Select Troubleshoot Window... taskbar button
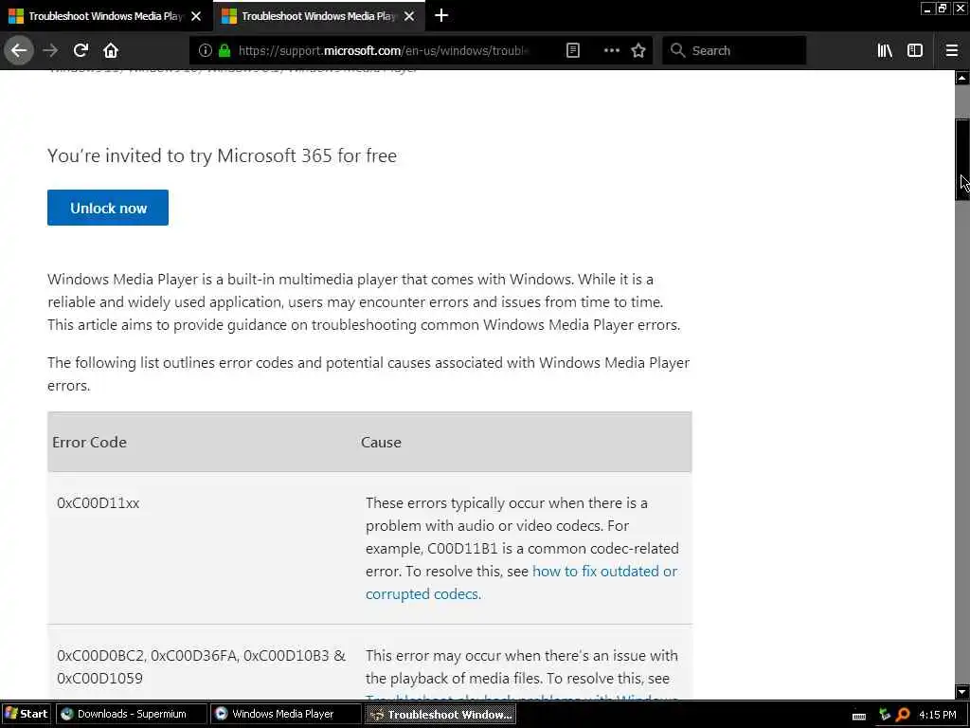Image resolution: width=970 pixels, height=728 pixels. pos(440,714)
